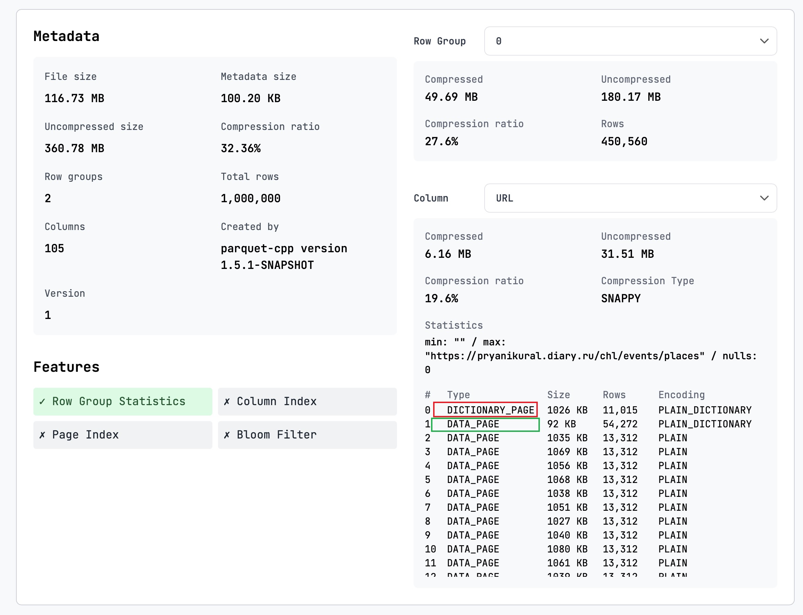This screenshot has height=615, width=803.
Task: Toggle the Row Group Statistics feature badge
Action: [123, 402]
